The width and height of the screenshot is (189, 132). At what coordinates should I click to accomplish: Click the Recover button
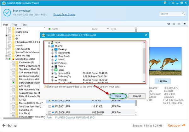pyautogui.click(x=176, y=125)
